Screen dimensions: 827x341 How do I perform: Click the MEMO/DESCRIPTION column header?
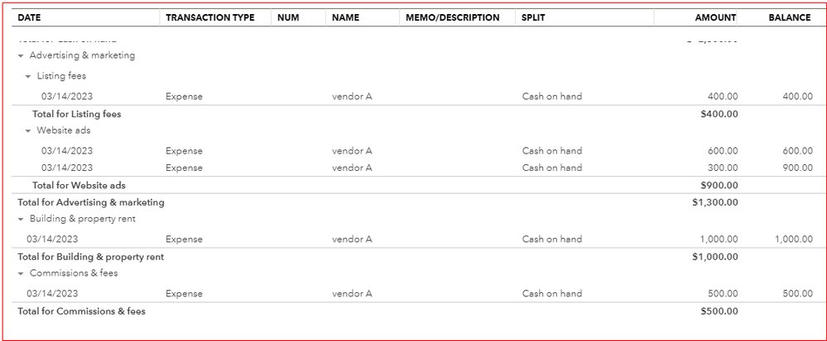(x=452, y=17)
